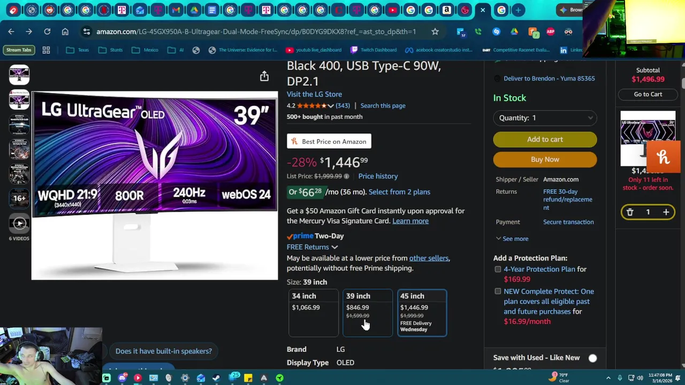Open the Quantity dropdown
The height and width of the screenshot is (385, 685).
coord(545,118)
